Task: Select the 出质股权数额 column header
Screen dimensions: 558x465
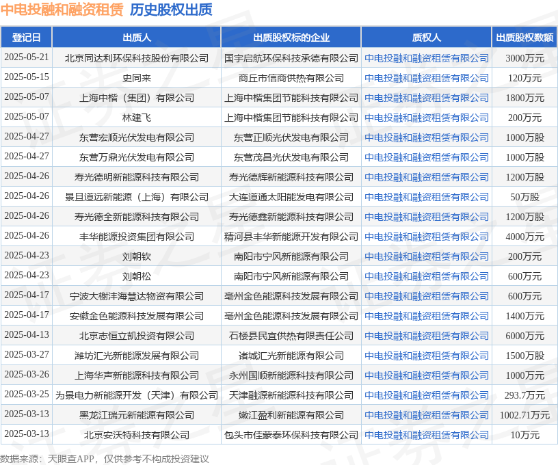Action: pyautogui.click(x=525, y=38)
